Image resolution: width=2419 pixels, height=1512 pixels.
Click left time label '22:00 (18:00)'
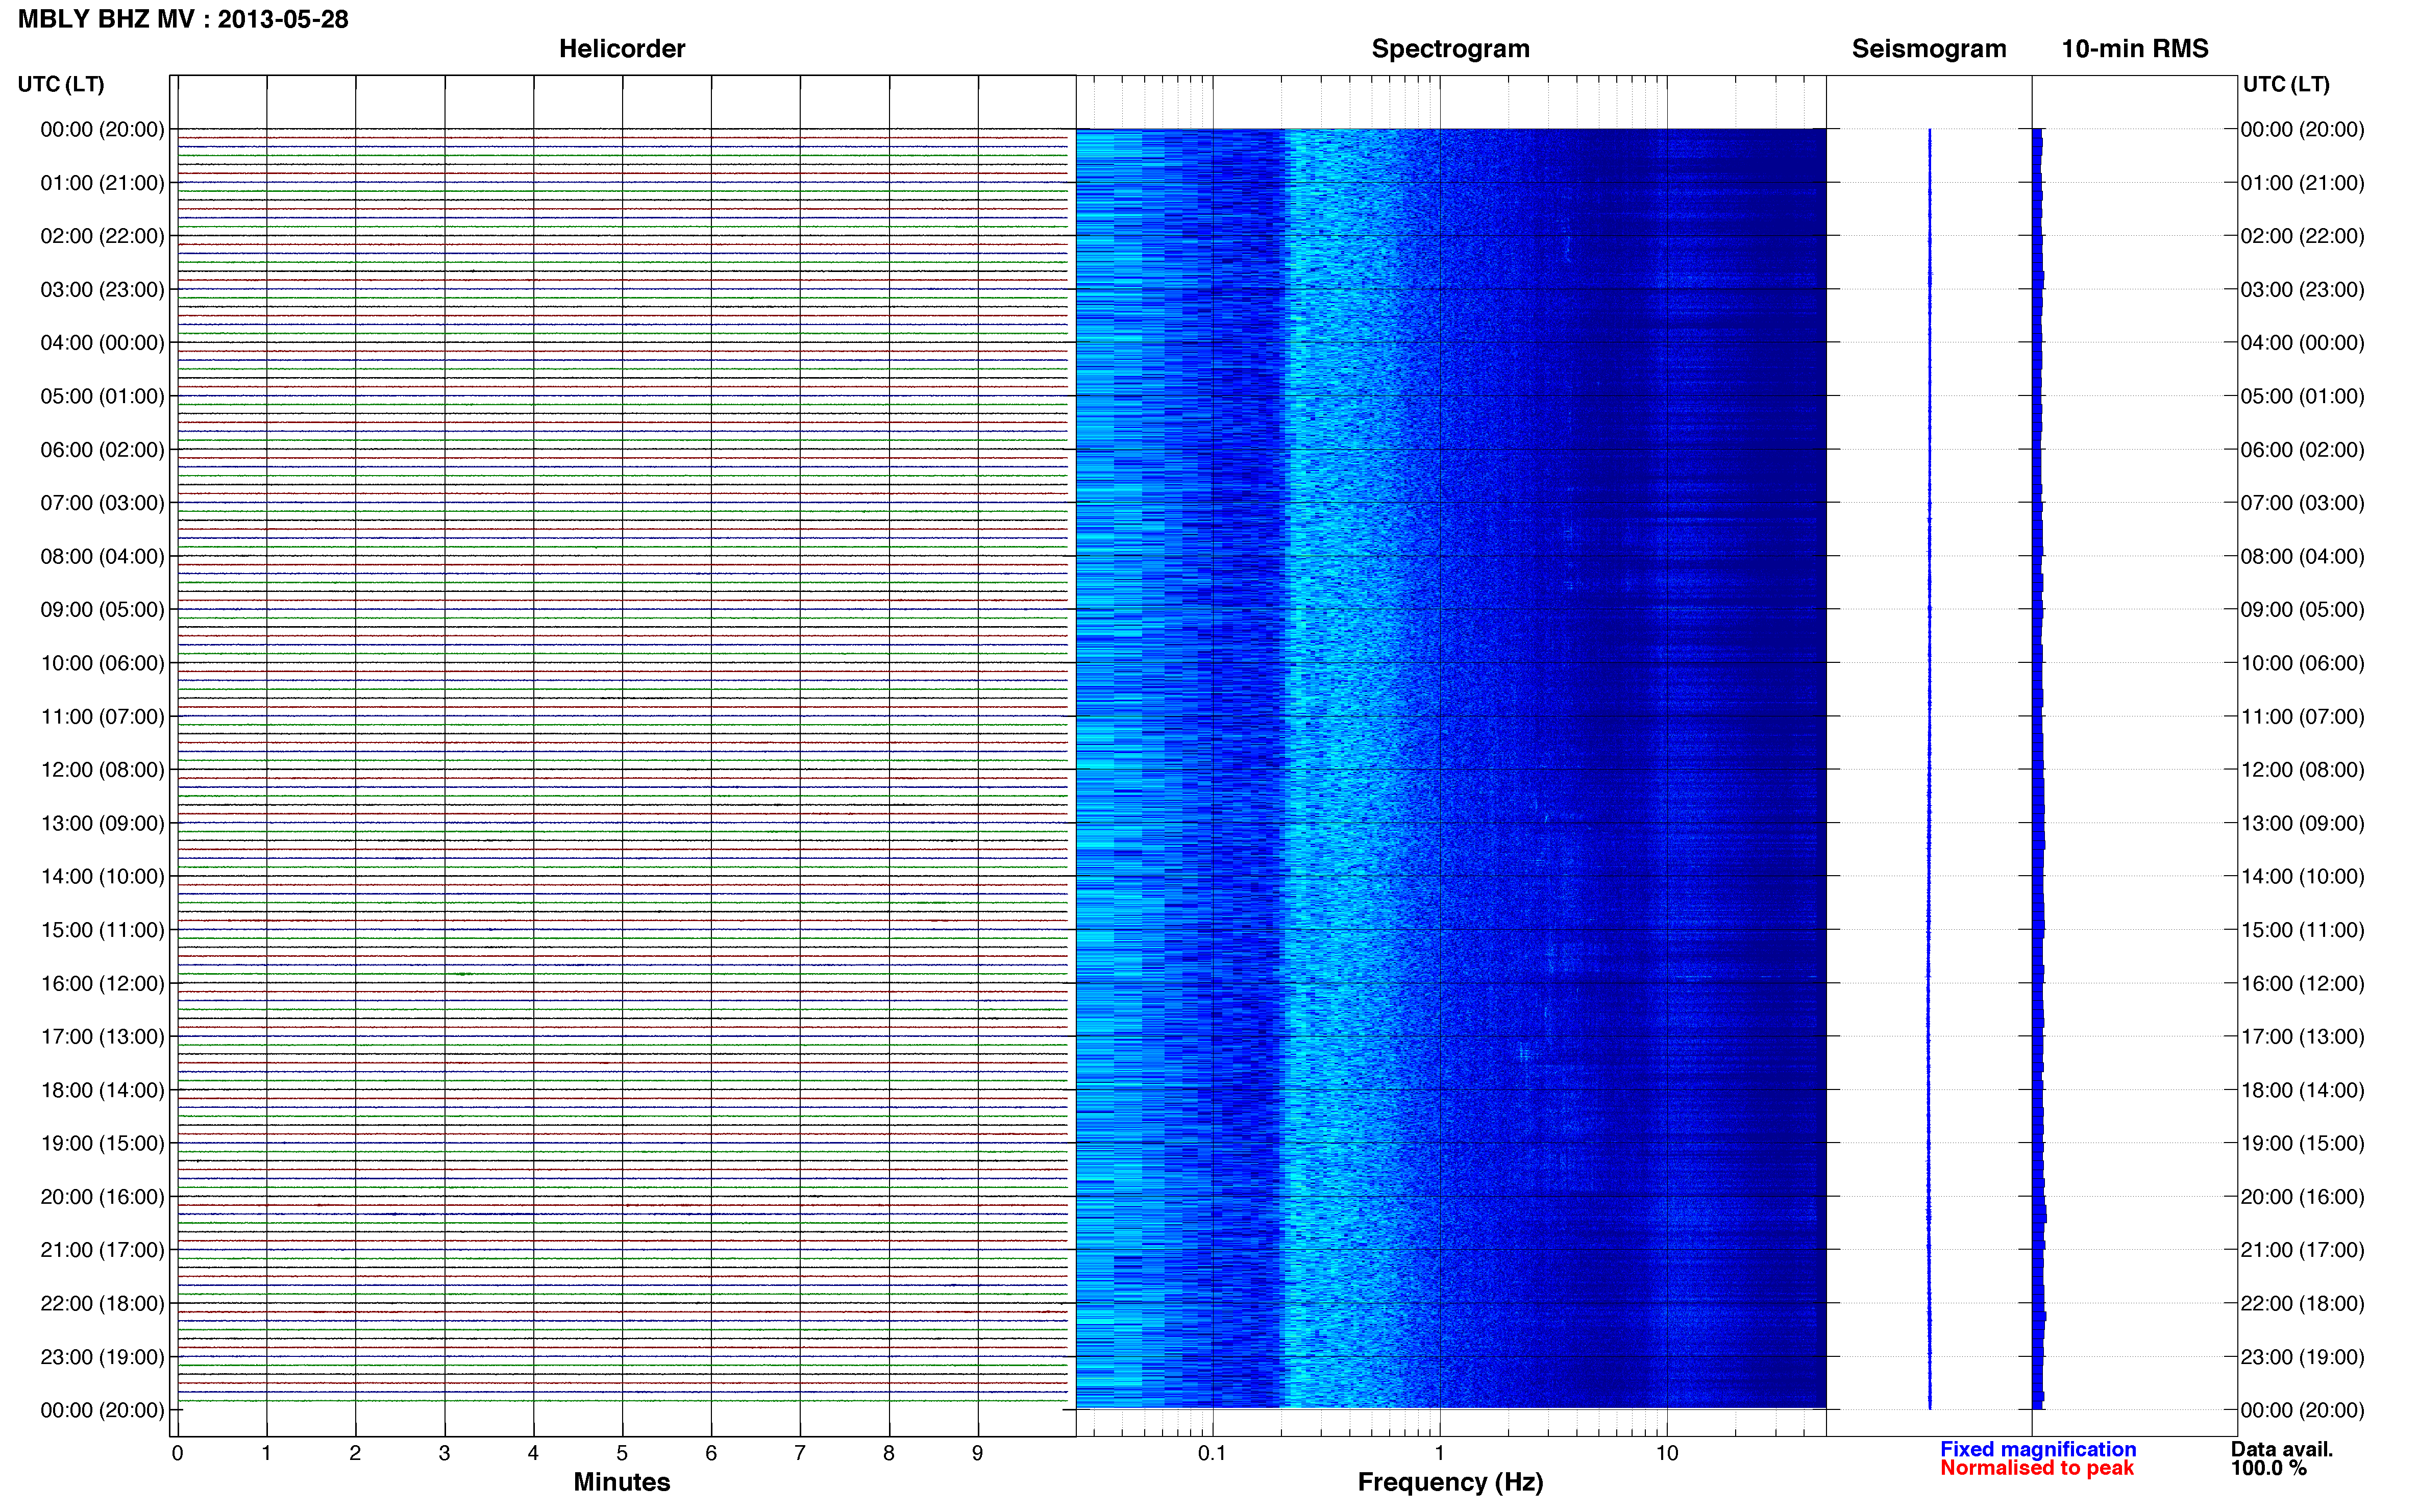(102, 1303)
